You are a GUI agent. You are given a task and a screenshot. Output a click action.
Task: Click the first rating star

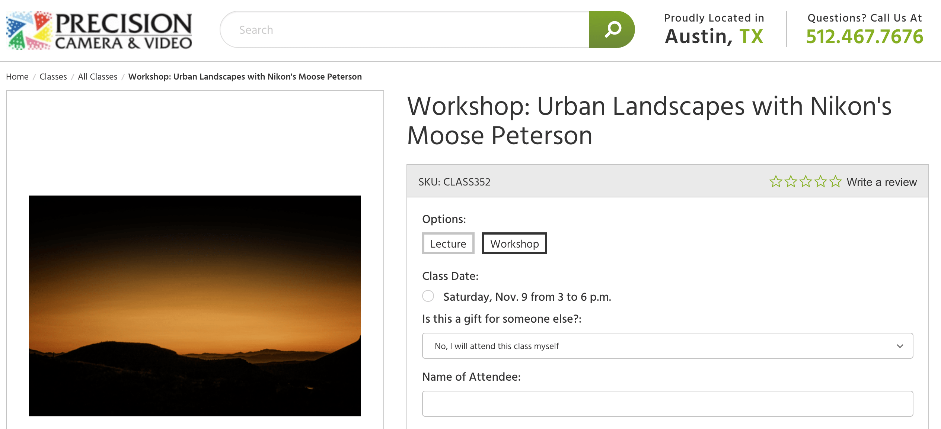click(x=776, y=181)
